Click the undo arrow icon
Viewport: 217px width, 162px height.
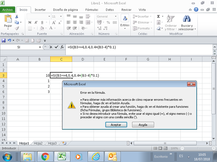click(9, 40)
